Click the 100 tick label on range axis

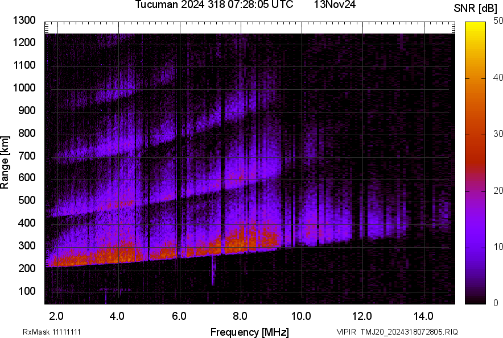[x=27, y=291]
